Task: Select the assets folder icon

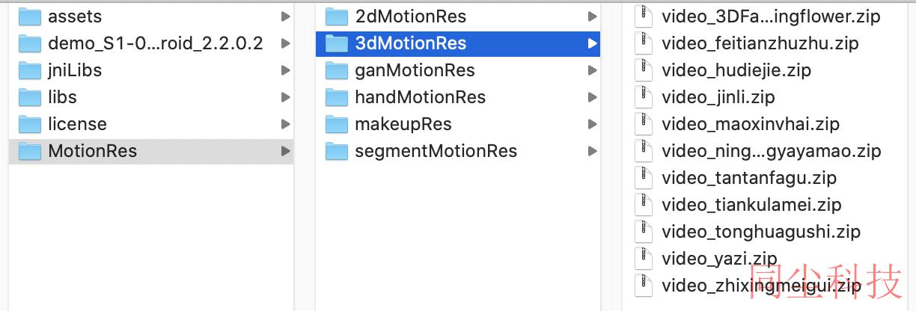Action: tap(29, 16)
